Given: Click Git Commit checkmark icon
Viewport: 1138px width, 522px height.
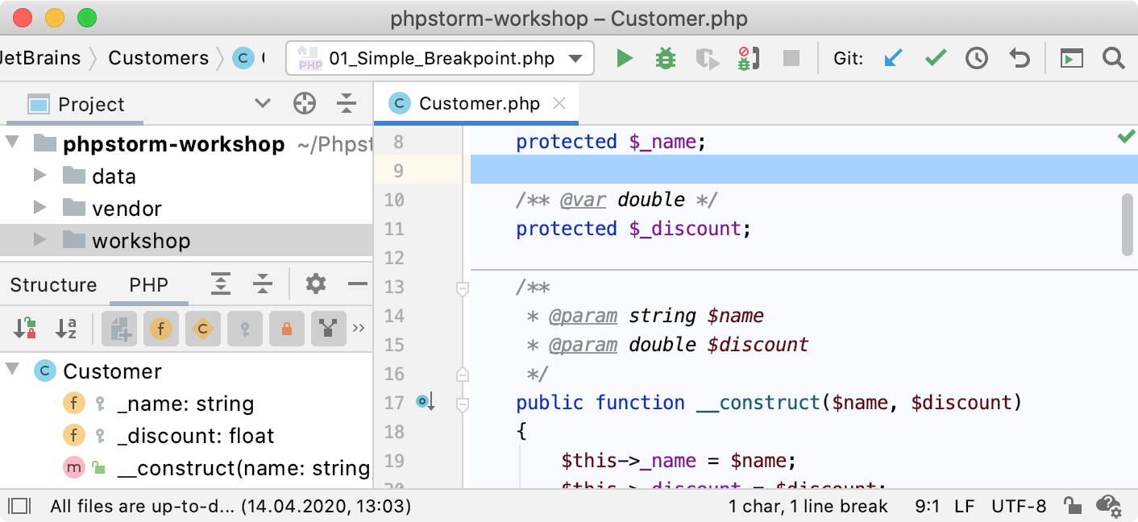Looking at the screenshot, I should point(935,59).
